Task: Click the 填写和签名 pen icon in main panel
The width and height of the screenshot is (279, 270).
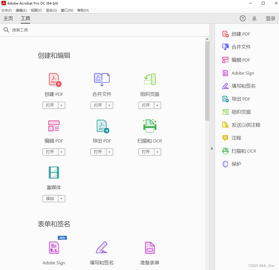Action: (102, 247)
